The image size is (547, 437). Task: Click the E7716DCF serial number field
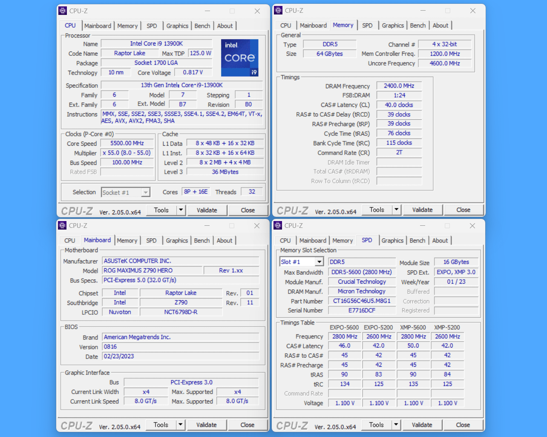coord(362,310)
